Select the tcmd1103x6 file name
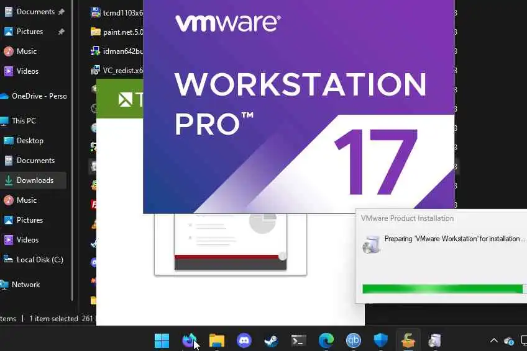Viewport: 527px width, 351px height. (123, 13)
